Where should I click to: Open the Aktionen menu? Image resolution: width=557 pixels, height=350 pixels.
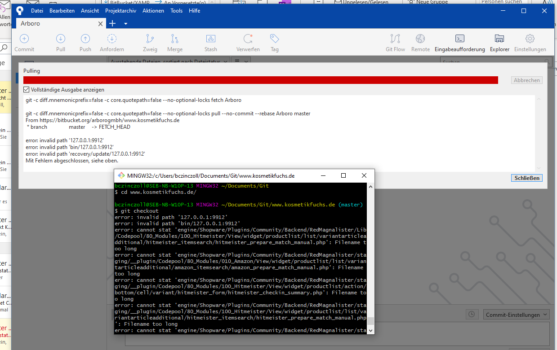tap(153, 11)
